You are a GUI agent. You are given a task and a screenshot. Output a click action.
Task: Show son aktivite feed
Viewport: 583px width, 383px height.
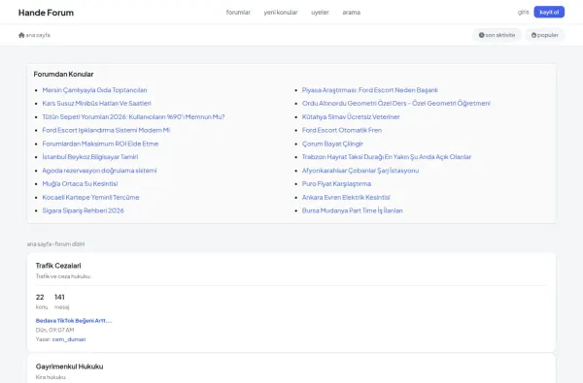497,35
